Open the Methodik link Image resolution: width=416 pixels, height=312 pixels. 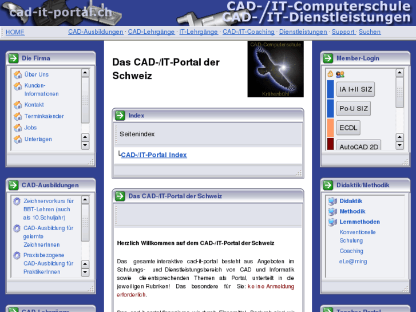pos(352,211)
